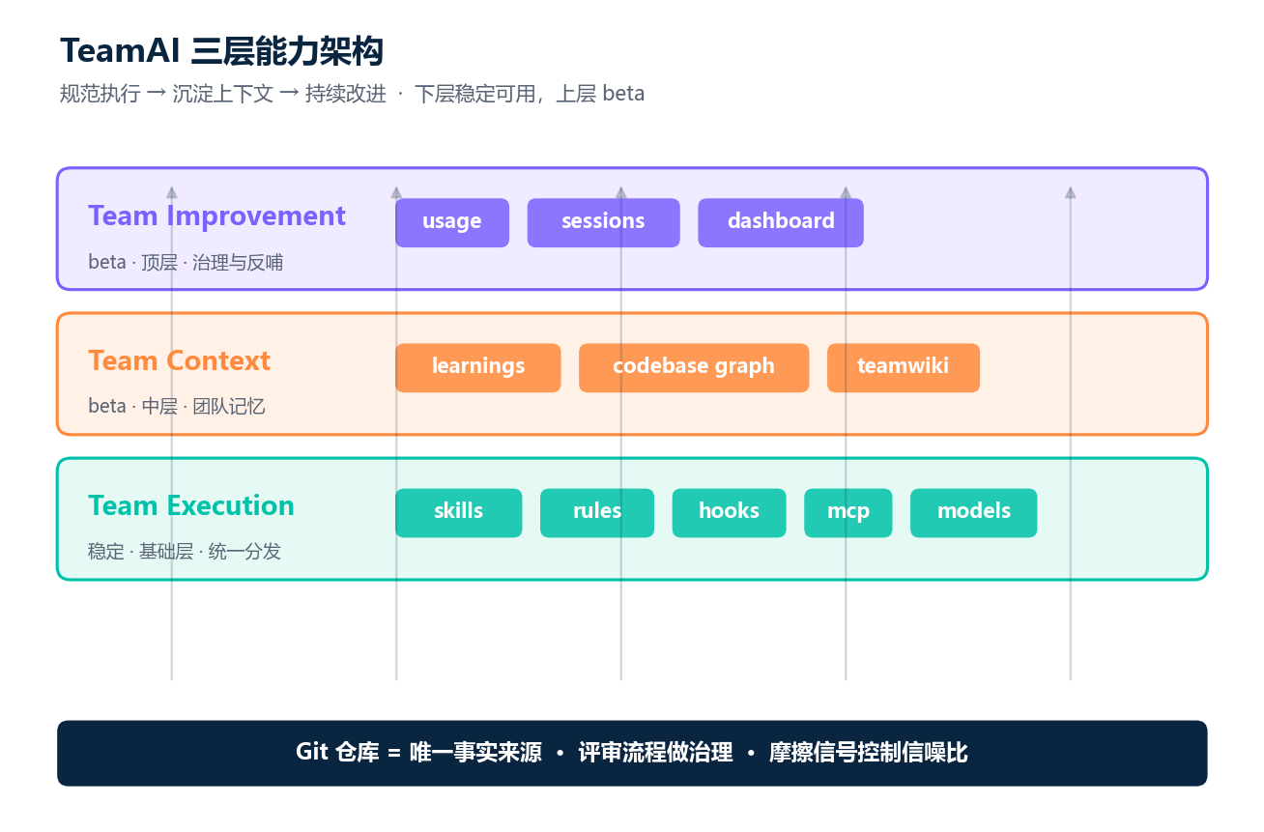Click the title 'TeamAI 三层能力架构'
This screenshot has height=832, width=1264.
(x=222, y=50)
